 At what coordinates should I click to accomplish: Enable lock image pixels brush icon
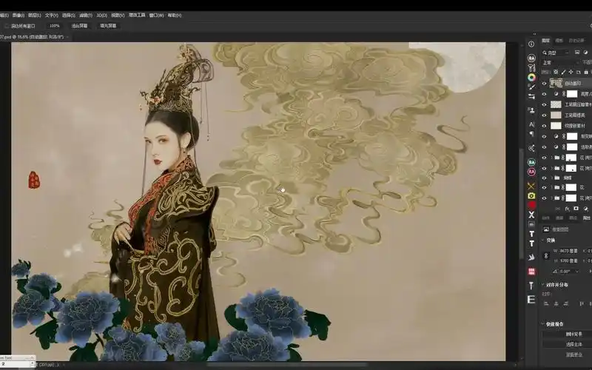click(x=563, y=72)
